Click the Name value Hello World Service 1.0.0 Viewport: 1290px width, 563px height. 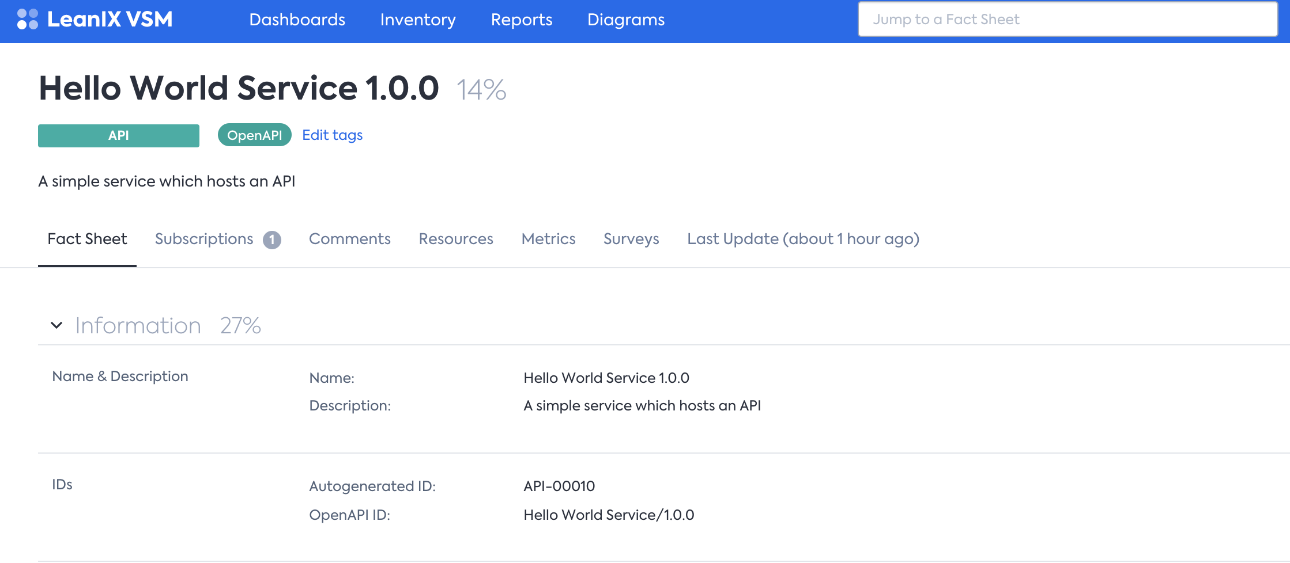(x=606, y=378)
